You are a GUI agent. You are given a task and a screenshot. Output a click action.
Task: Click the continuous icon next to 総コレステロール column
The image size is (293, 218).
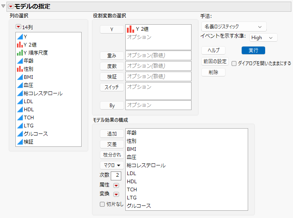click(20, 93)
